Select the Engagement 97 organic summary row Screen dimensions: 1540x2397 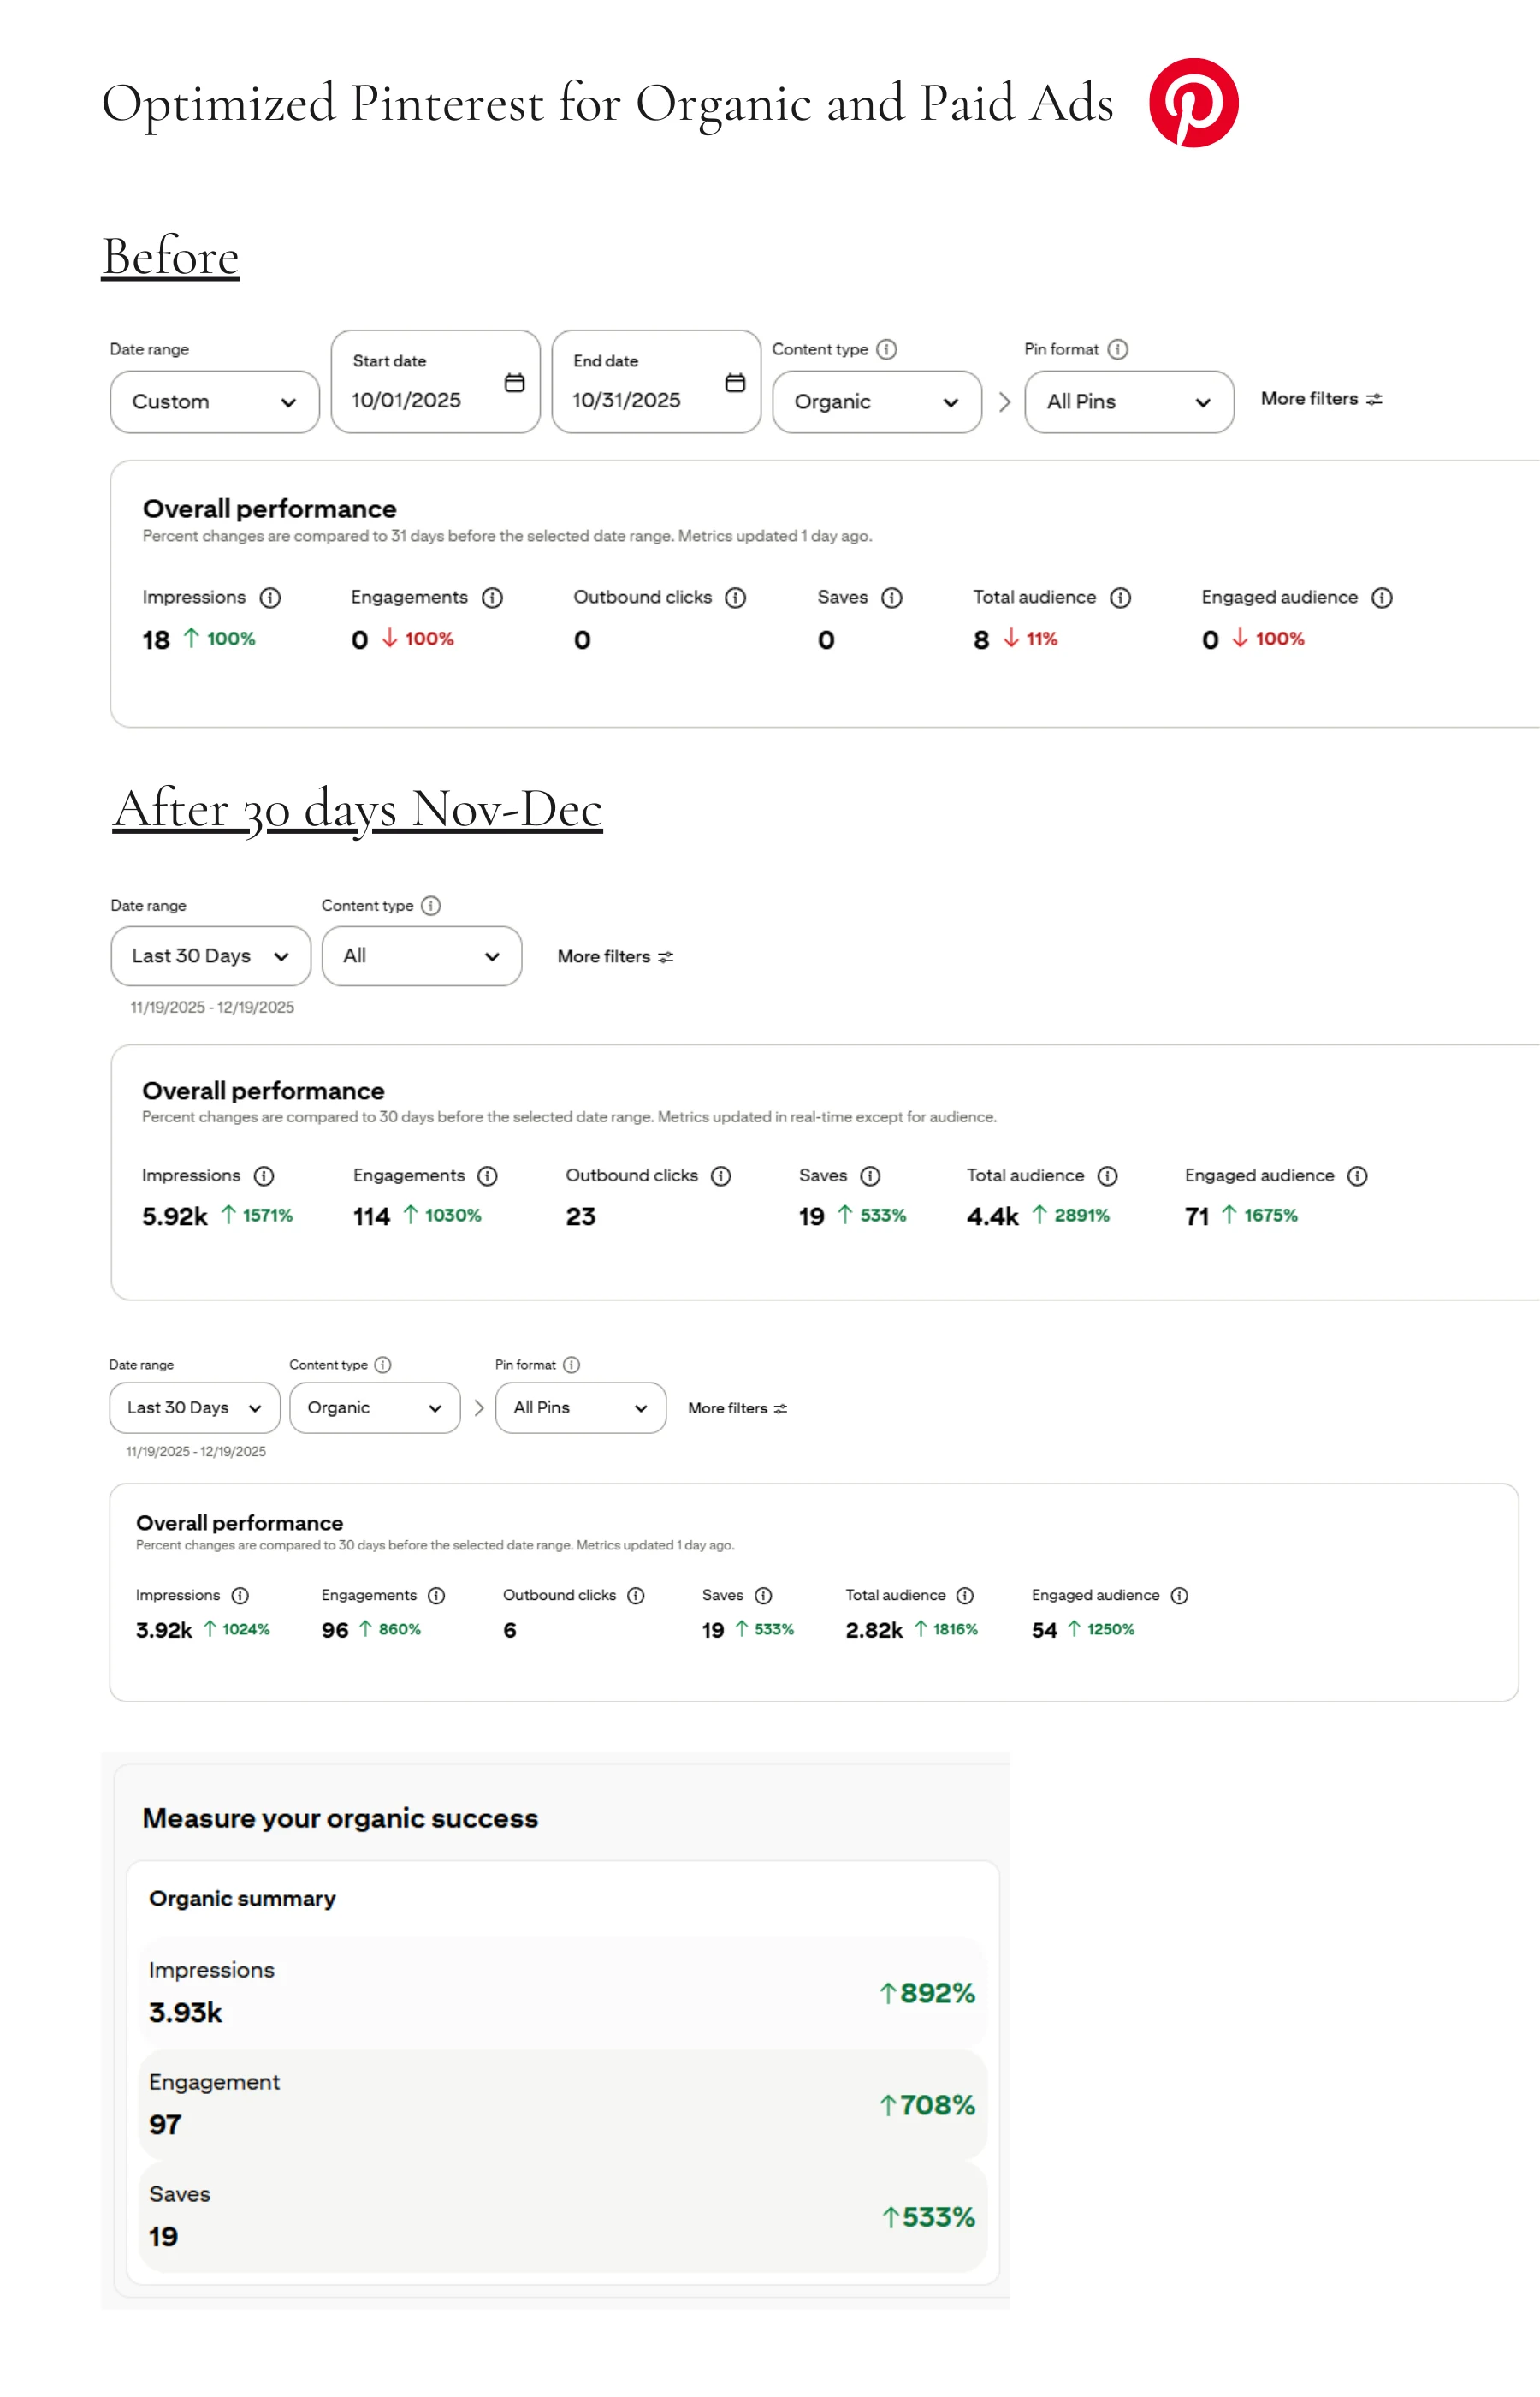click(562, 2104)
